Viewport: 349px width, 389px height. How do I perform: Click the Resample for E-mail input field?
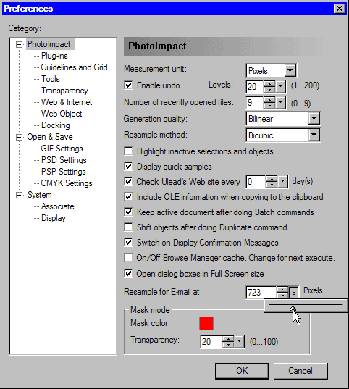tap(261, 293)
